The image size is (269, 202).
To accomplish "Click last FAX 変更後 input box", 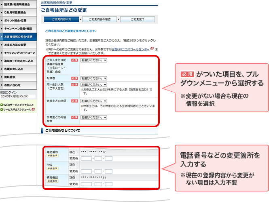I will click(x=108, y=171).
